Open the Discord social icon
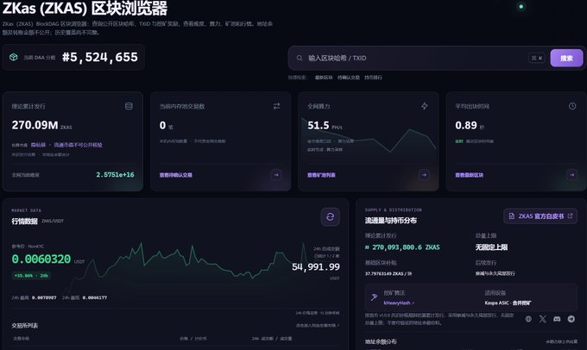The width and height of the screenshot is (587, 350). pos(557,319)
